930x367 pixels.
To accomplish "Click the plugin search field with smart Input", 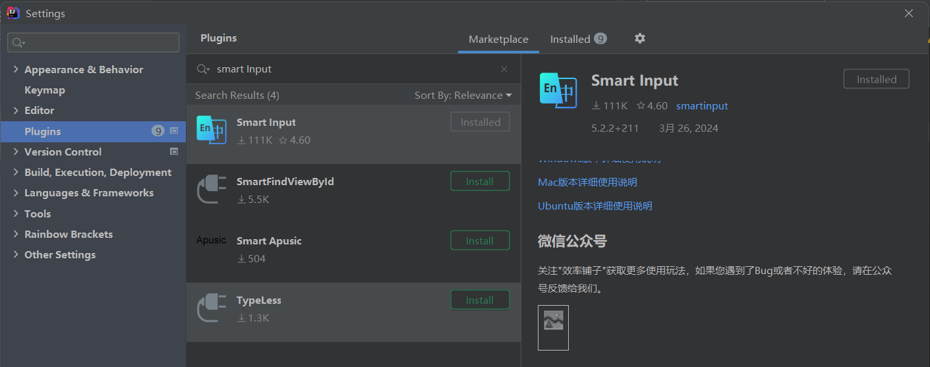I will 353,69.
